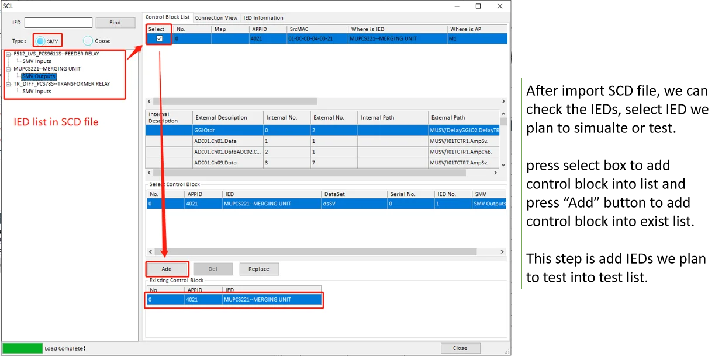722x357 pixels.
Task: Click the Serial No. column header
Action: click(410, 194)
